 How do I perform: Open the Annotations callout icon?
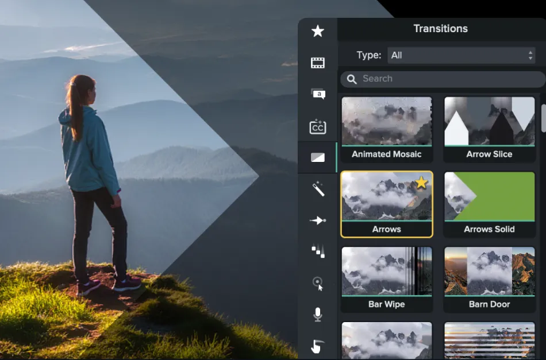(x=317, y=94)
